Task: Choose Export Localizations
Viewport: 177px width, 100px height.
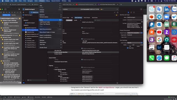Action: pos(50,35)
